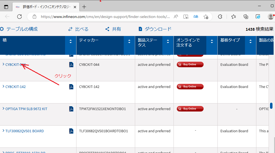Click the 比べる compare button

click(78, 29)
